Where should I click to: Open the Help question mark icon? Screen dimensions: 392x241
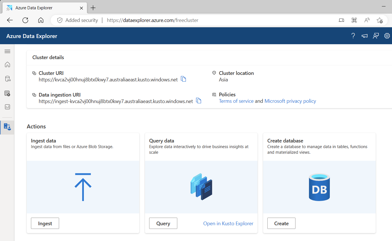(353, 36)
